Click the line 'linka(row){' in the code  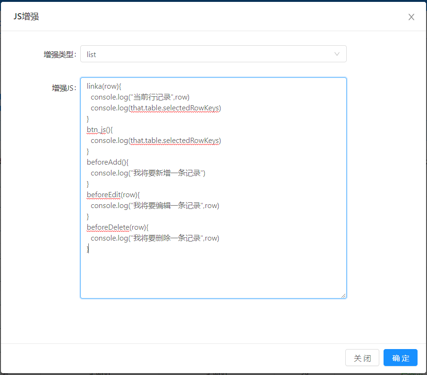[104, 86]
